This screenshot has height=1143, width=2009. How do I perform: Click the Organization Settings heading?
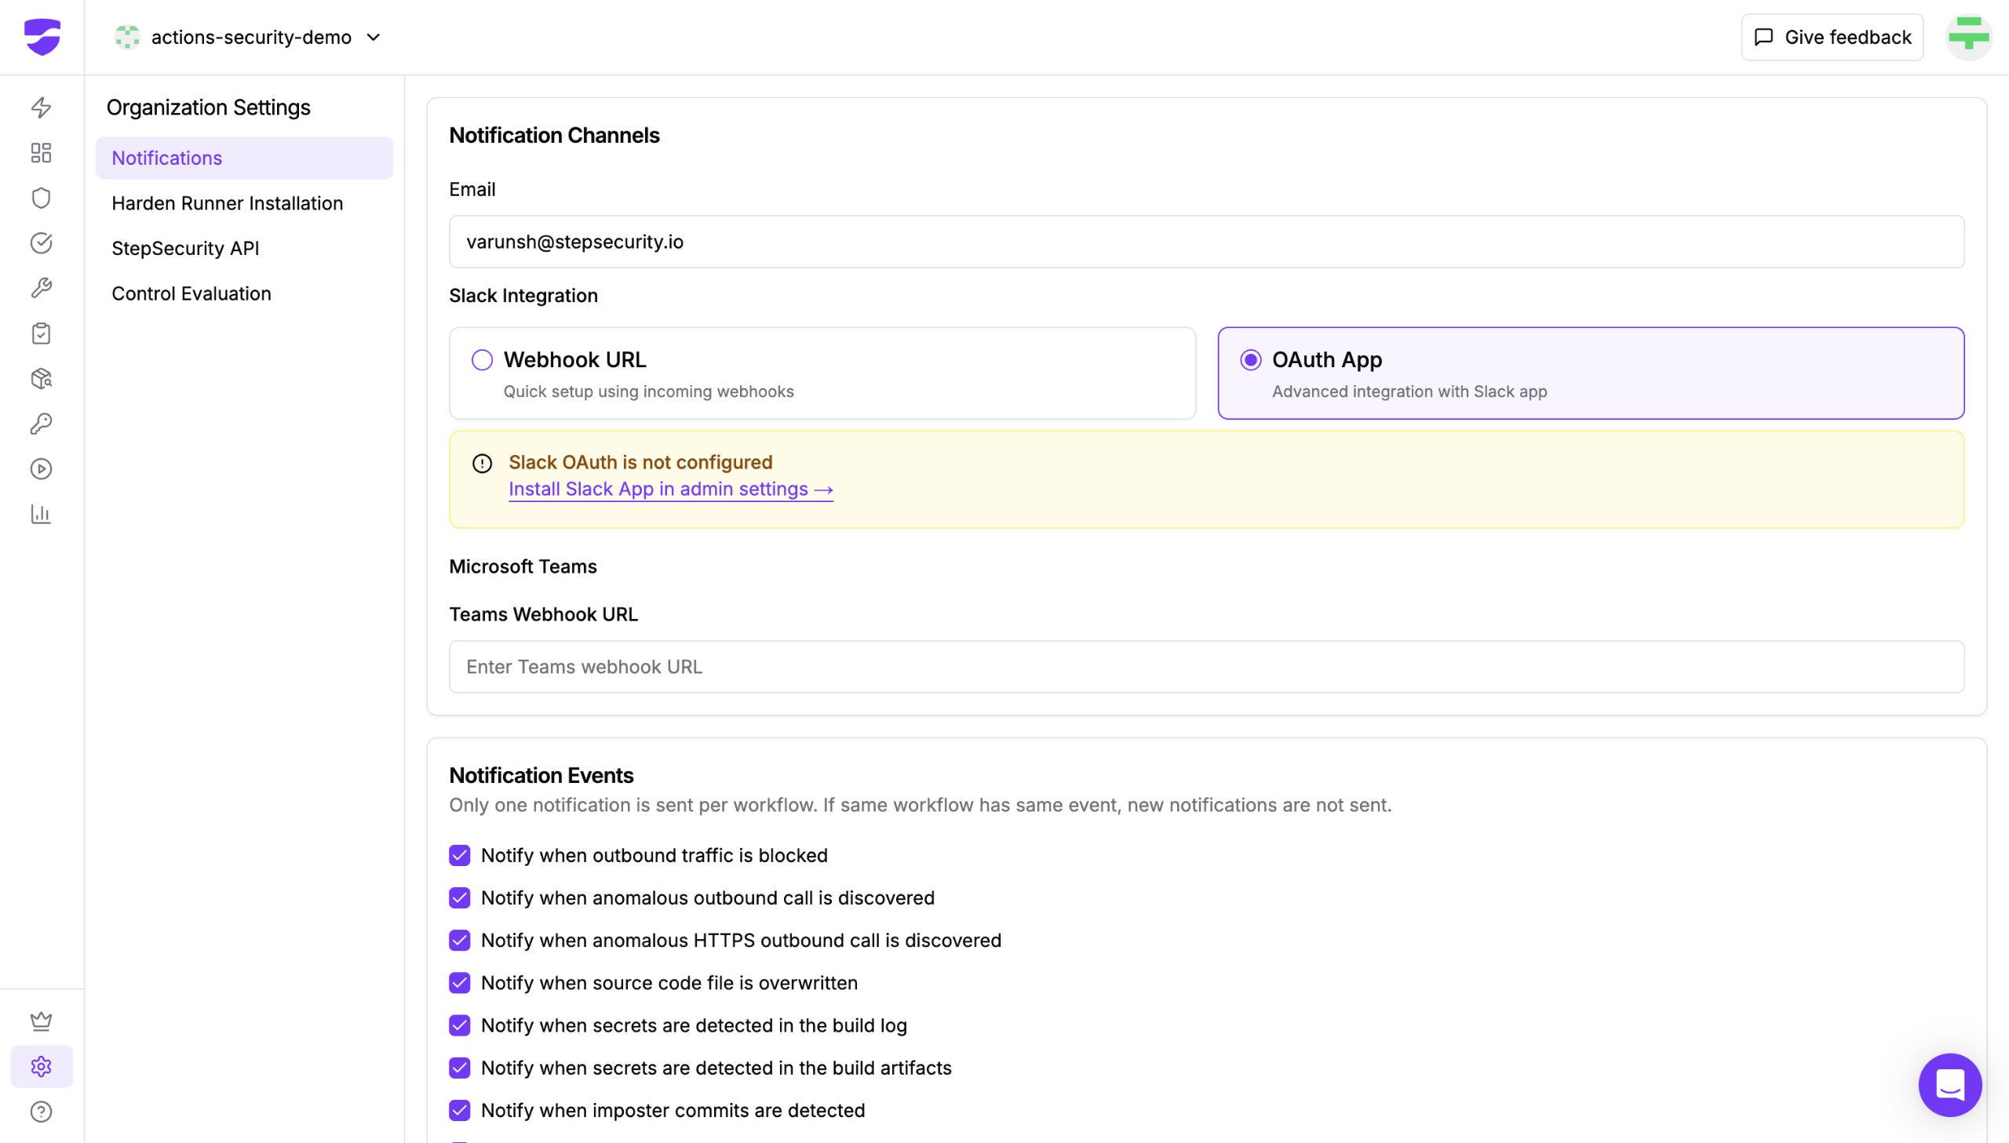209,107
